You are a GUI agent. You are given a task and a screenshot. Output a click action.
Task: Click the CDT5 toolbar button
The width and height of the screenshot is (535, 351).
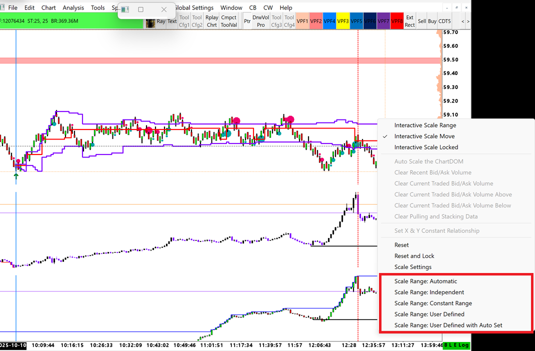444,21
